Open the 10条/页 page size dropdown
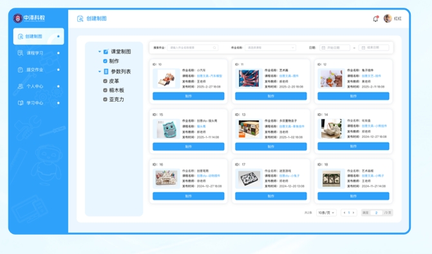Screen dimensions: 432x254 coord(326,213)
